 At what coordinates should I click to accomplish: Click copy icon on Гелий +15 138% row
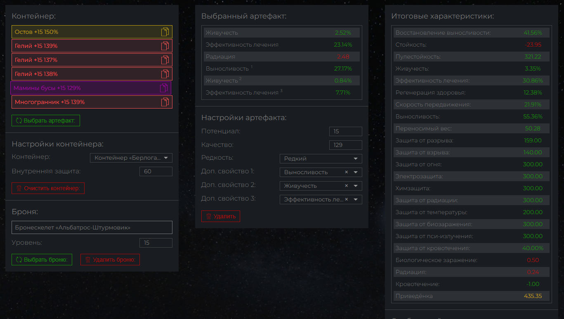165,74
